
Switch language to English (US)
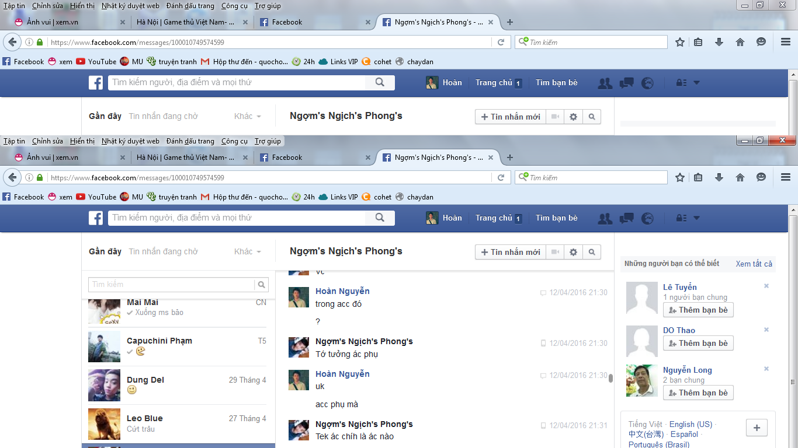pyautogui.click(x=691, y=424)
